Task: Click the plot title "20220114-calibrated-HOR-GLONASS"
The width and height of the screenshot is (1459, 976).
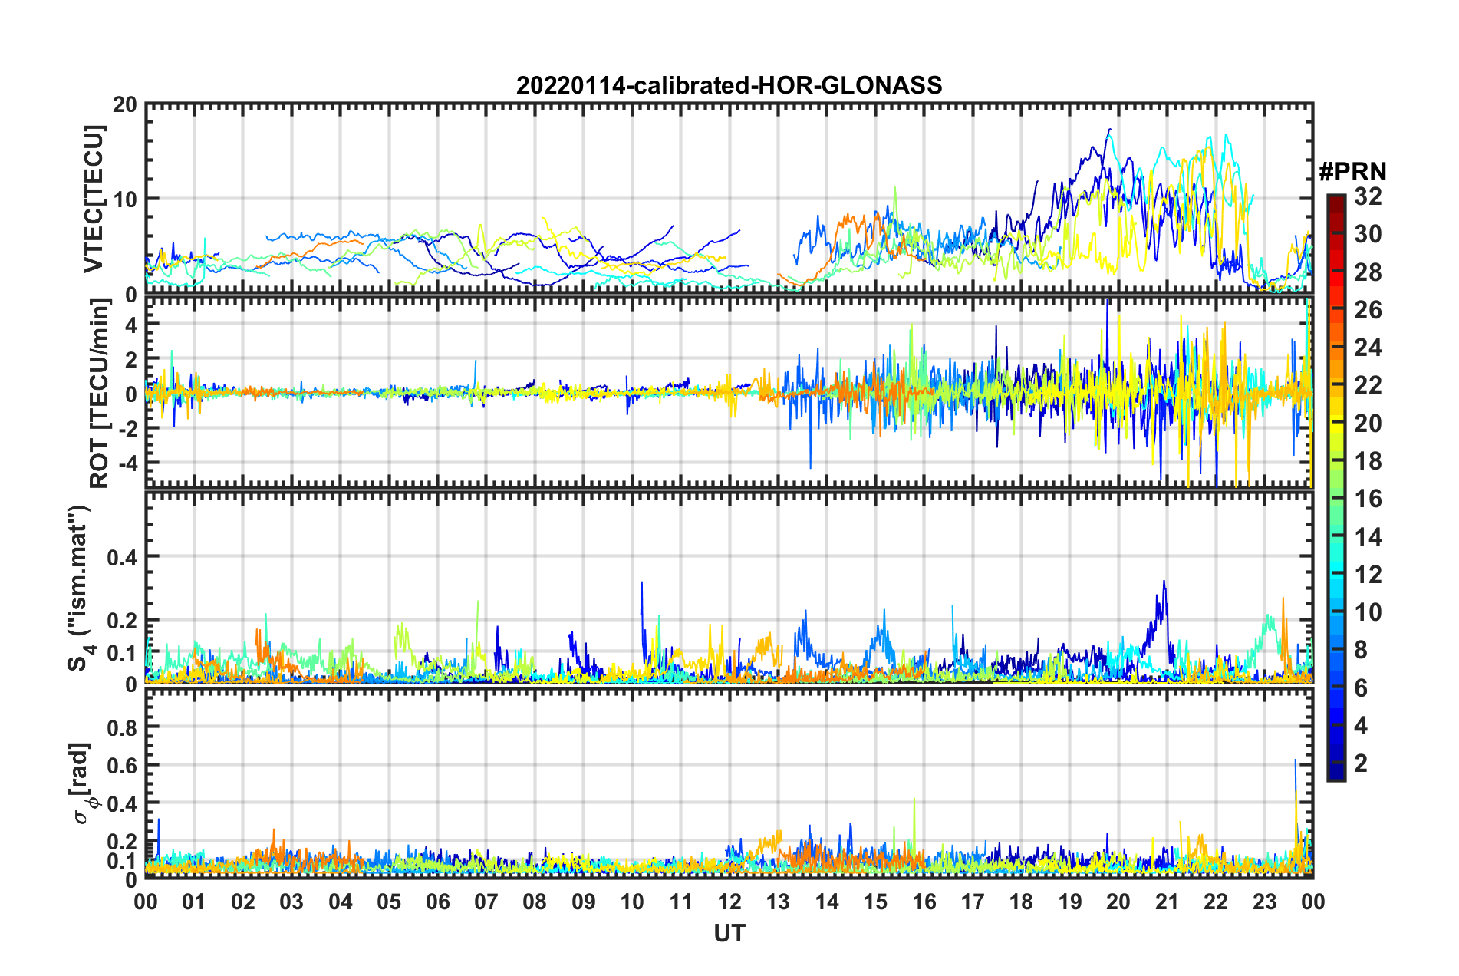Action: [x=729, y=85]
